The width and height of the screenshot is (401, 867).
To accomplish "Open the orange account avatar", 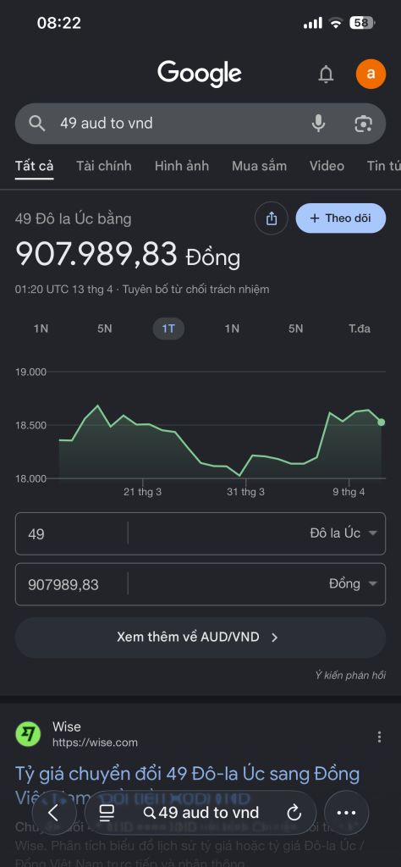I will (371, 74).
